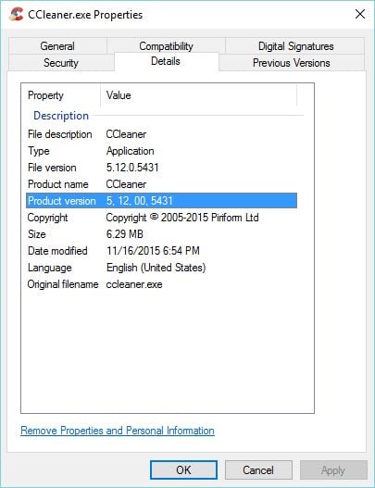Viewport: 375px width, 488px height.
Task: Click the greyed-out Apply button
Action: pos(333,470)
